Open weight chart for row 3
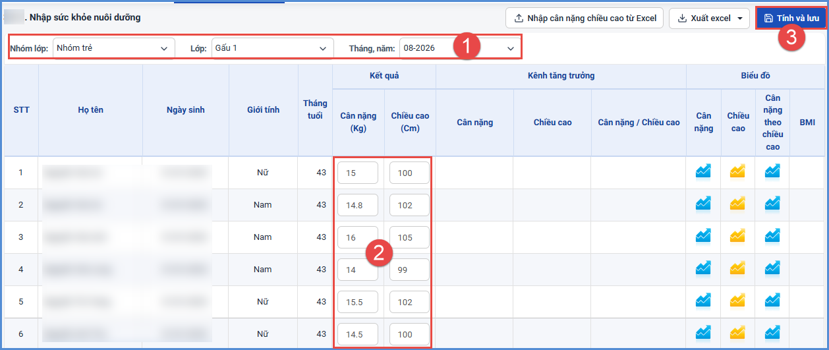 click(x=703, y=236)
